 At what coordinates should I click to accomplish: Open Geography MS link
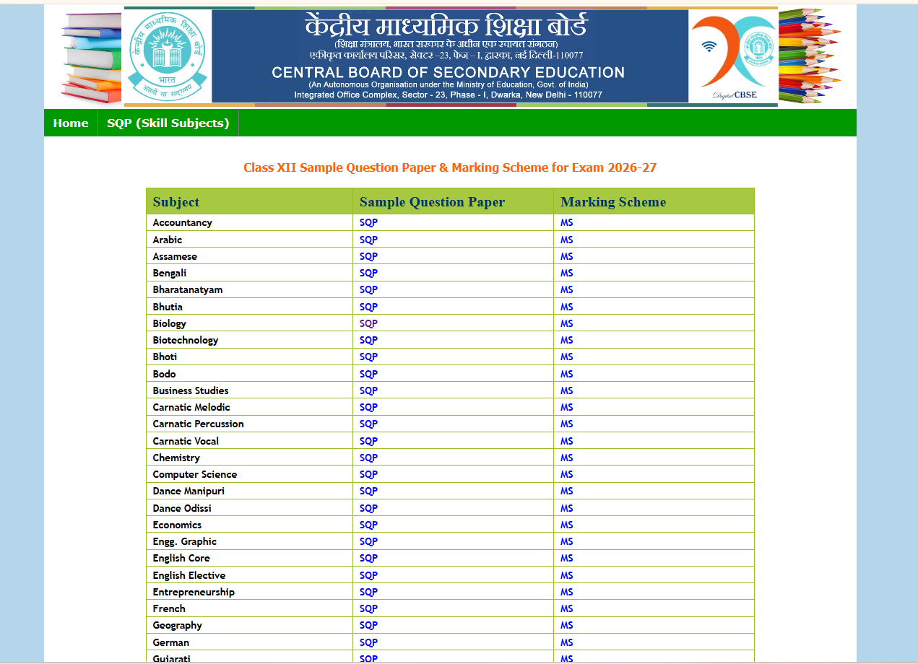click(567, 625)
